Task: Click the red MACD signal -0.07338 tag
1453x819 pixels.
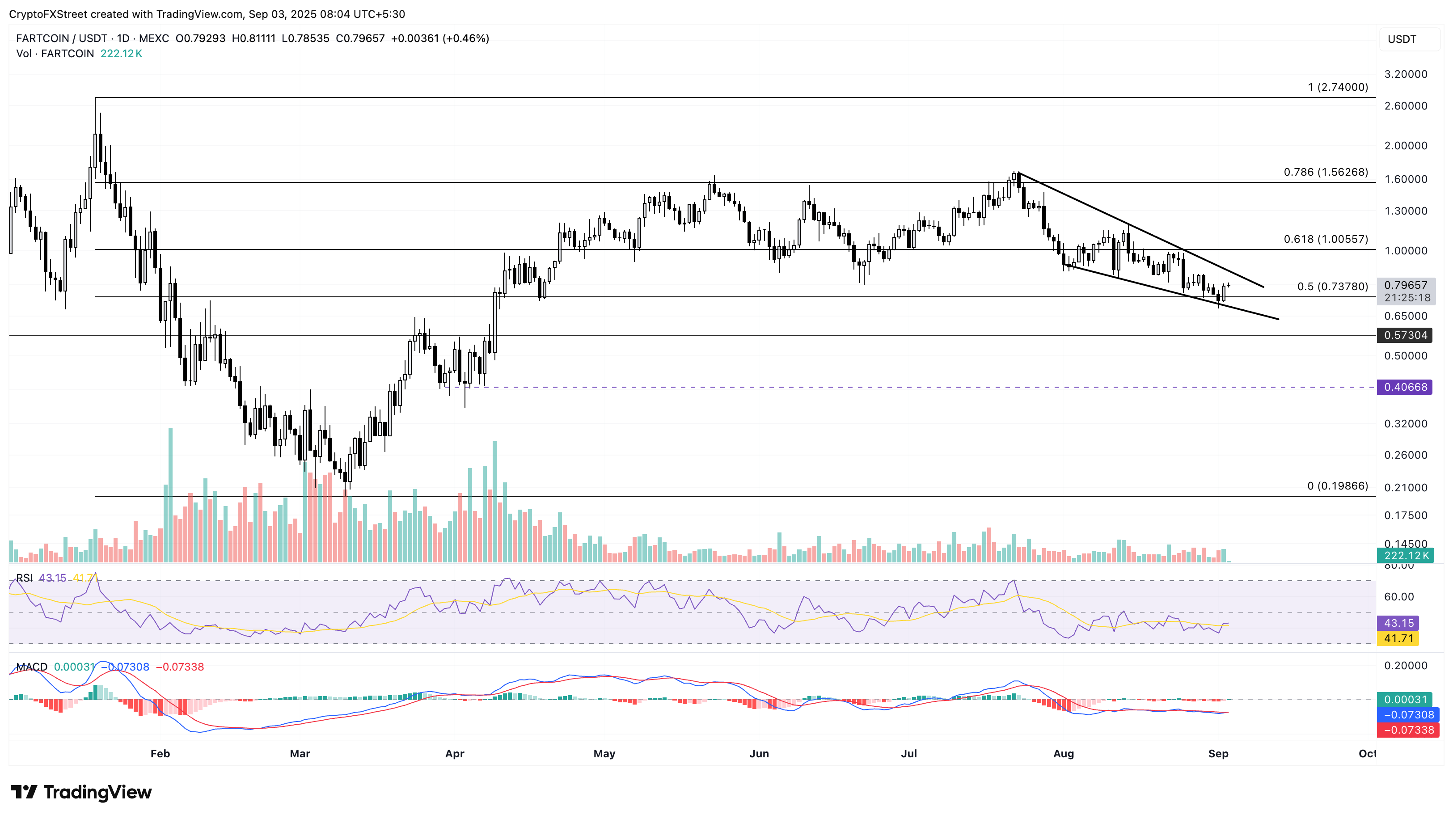Action: [x=1408, y=730]
